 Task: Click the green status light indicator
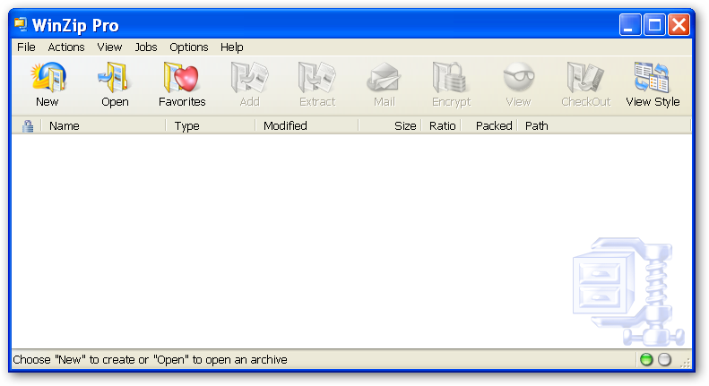point(646,359)
